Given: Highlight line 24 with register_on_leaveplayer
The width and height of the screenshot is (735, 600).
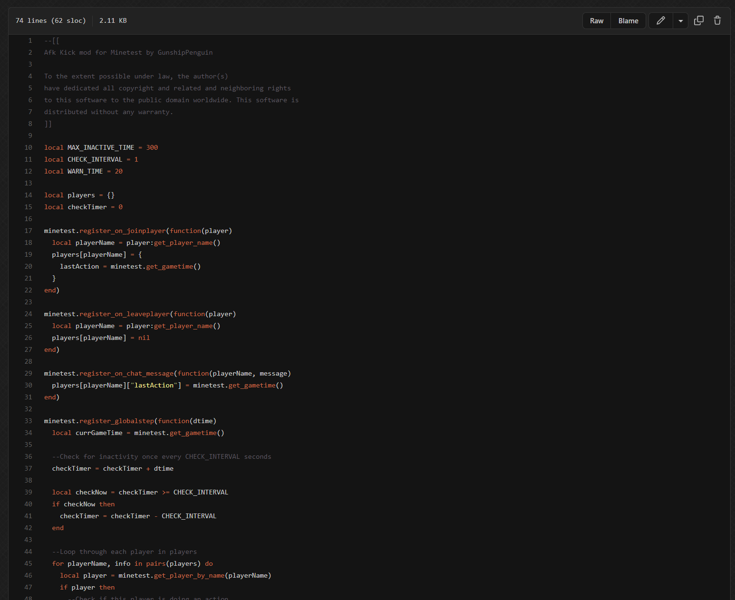Looking at the screenshot, I should 29,314.
